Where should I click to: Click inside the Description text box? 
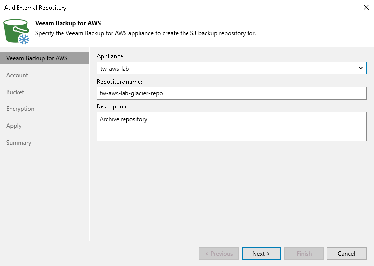[231, 126]
